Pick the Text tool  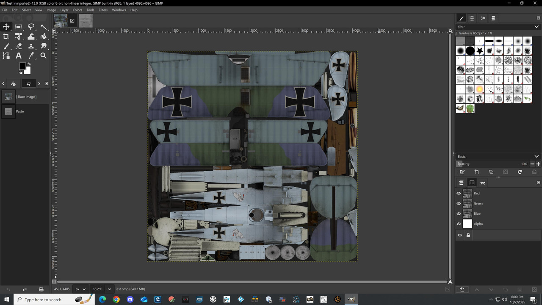[18, 55]
